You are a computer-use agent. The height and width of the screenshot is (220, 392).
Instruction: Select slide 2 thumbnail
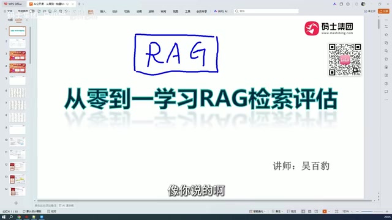click(18, 43)
